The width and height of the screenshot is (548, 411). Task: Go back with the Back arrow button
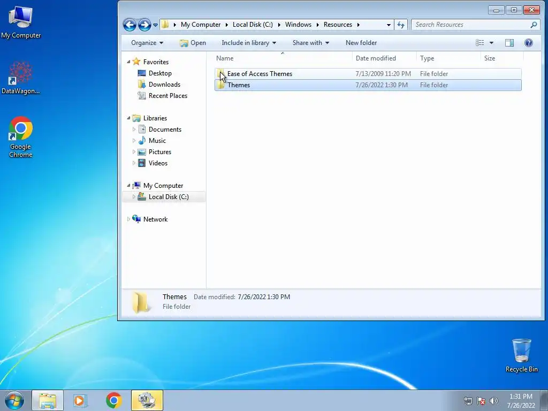point(130,25)
